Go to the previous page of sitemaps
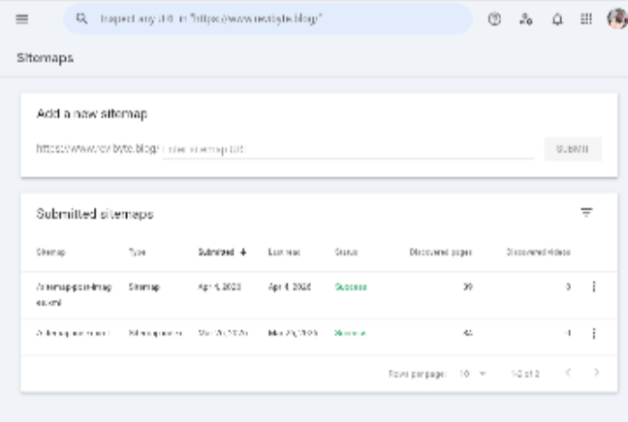 [568, 373]
